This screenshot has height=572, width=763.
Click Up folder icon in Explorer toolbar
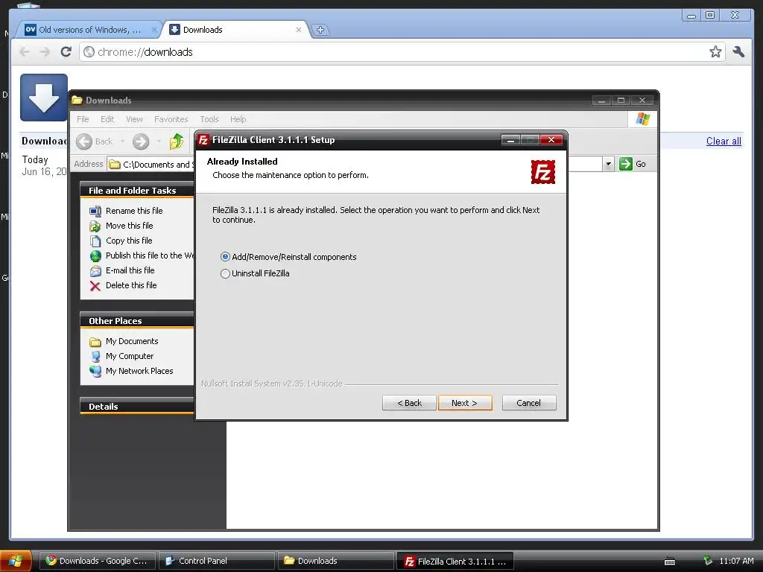click(x=177, y=142)
